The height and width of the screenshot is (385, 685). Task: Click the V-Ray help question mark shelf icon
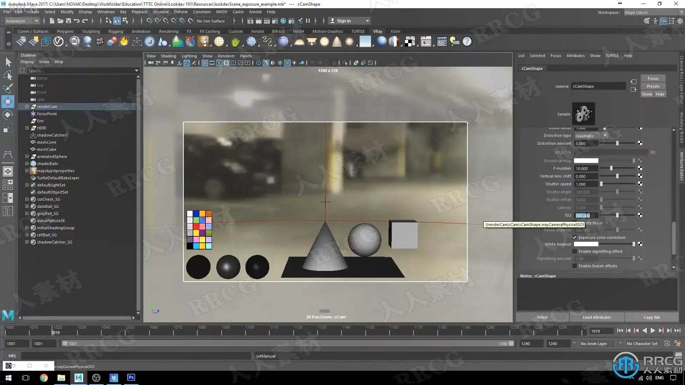[467, 42]
